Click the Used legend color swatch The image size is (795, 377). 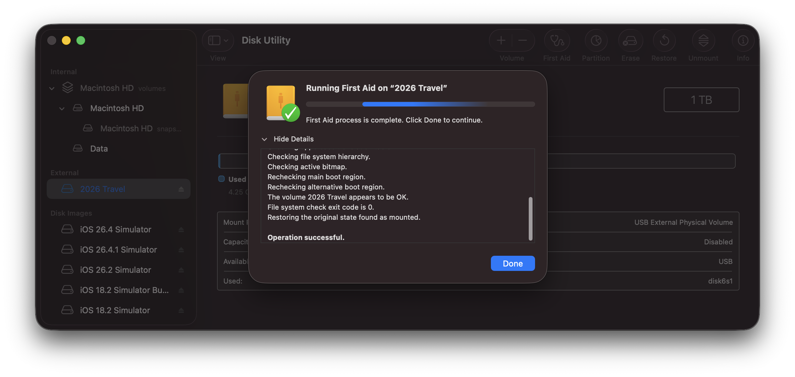[x=221, y=179]
